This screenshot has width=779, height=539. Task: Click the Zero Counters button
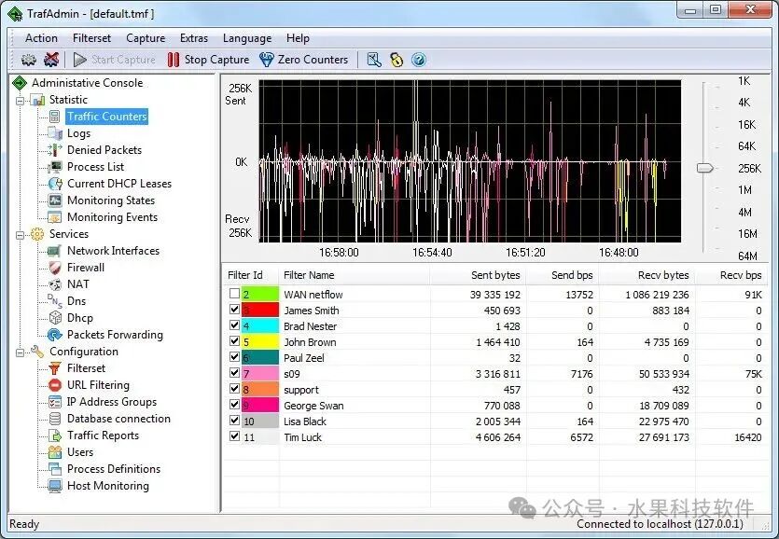(x=303, y=60)
